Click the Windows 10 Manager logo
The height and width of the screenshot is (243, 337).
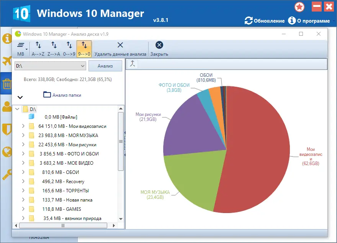21,13
